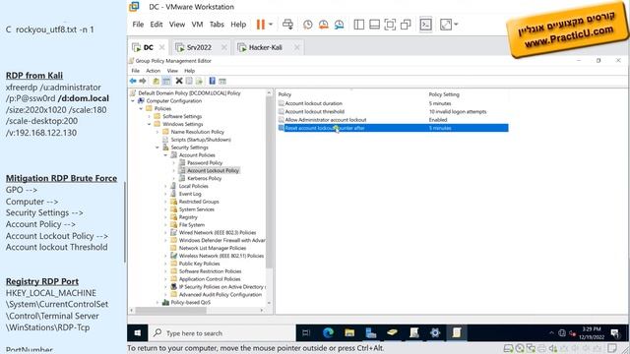
Task: Select the DC VM tab
Action: (148, 47)
